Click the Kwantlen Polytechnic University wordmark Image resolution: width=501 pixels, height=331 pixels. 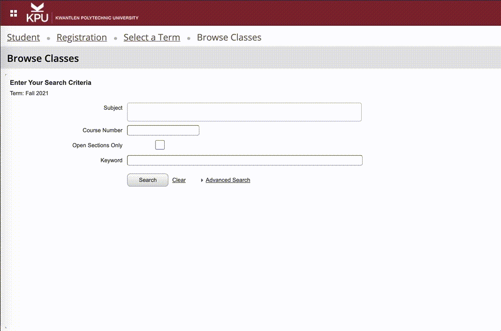pos(97,18)
